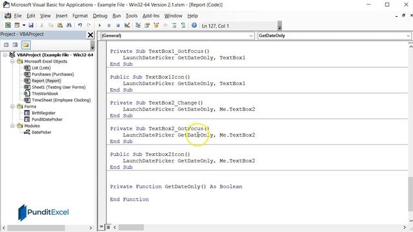The height and width of the screenshot is (232, 413).
Task: Click the View Code icon in Project panel
Action: coord(6,44)
